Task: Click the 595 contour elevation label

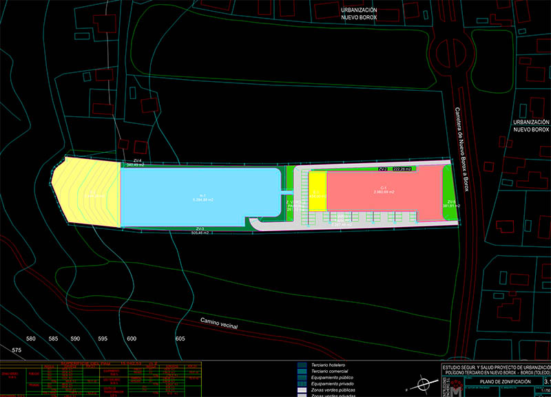Action: click(103, 339)
